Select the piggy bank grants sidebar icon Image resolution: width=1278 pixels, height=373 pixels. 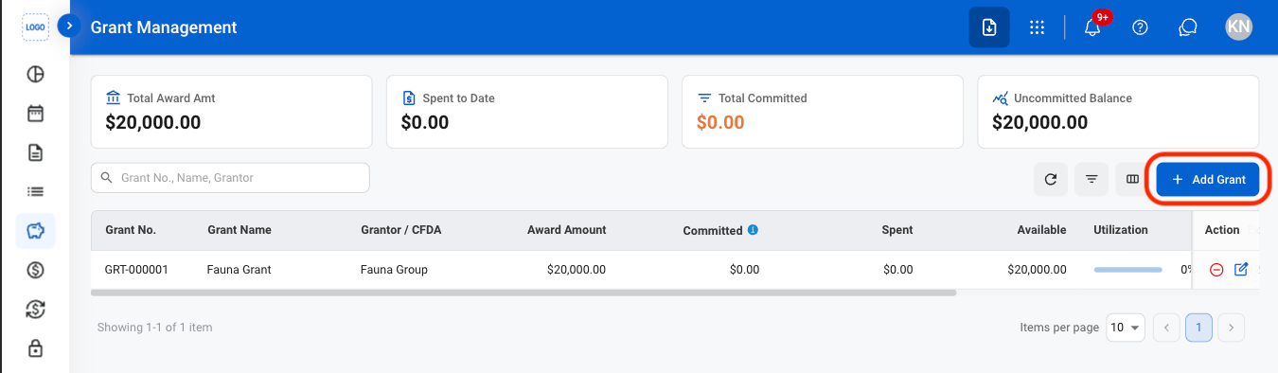tap(35, 231)
